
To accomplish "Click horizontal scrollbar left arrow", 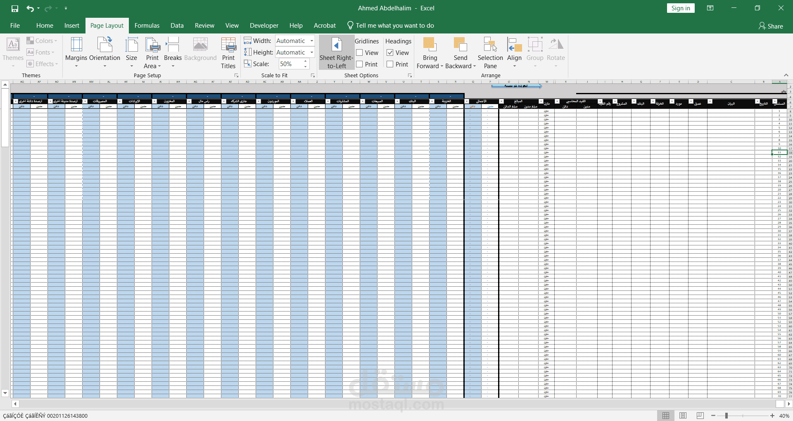I will [x=15, y=404].
